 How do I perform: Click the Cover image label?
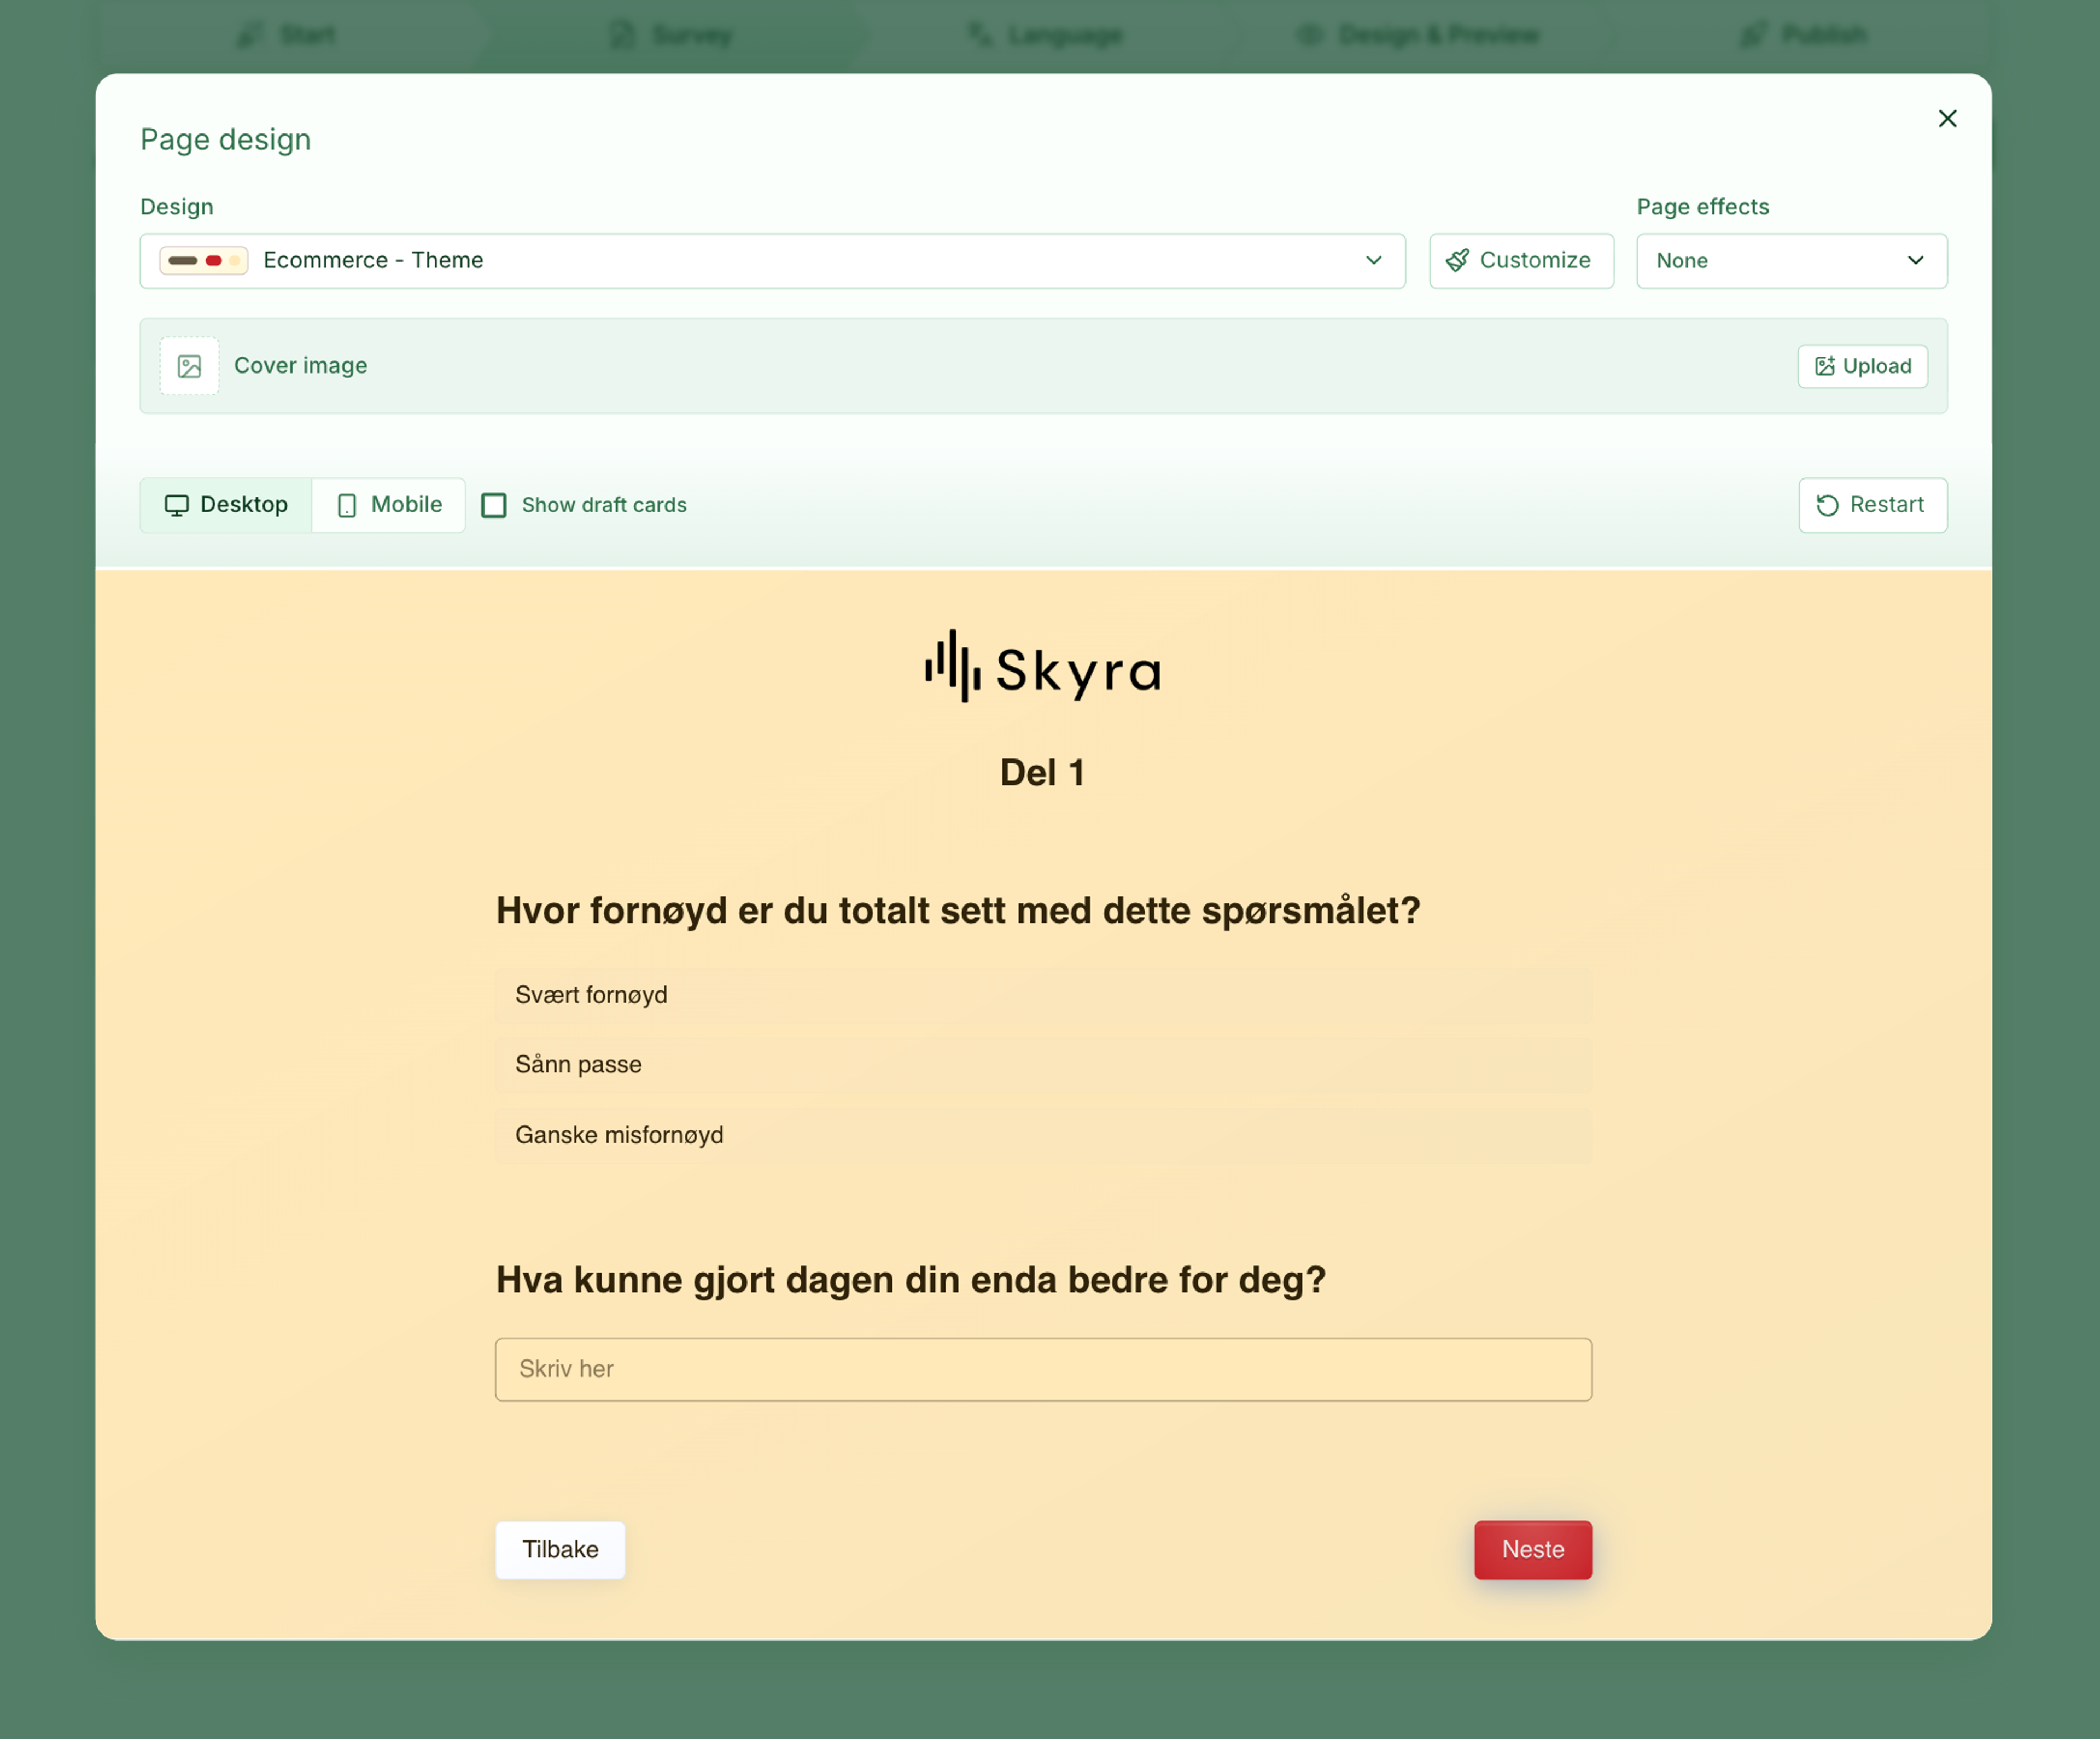tap(301, 366)
